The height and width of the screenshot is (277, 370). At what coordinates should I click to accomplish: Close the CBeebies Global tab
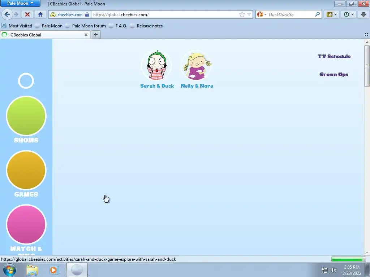86,35
